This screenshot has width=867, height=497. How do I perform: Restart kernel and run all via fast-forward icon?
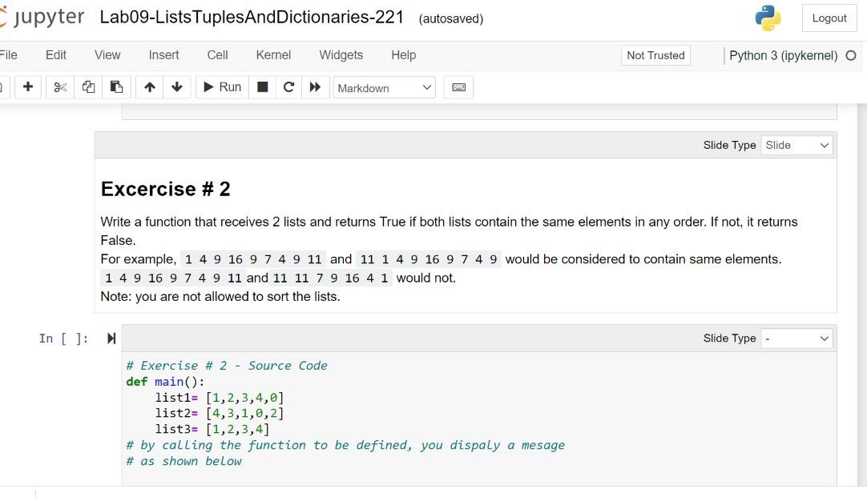coord(316,87)
